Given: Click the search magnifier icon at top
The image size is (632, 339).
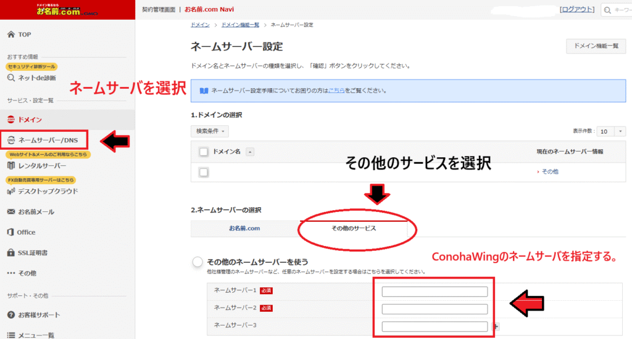Looking at the screenshot, I should click(607, 10).
